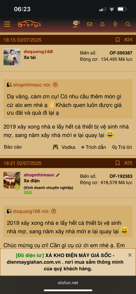Open the notifications bell icon
The image size is (136, 294).
[102, 24]
